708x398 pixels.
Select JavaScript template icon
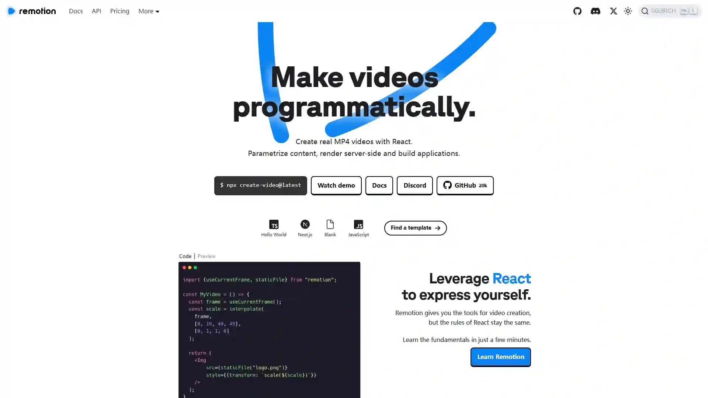358,224
